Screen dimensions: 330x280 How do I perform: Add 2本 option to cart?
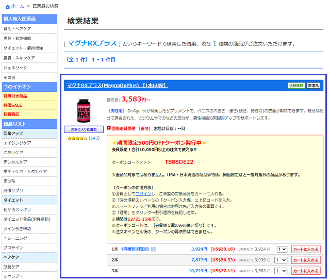pyautogui.click(x=306, y=260)
